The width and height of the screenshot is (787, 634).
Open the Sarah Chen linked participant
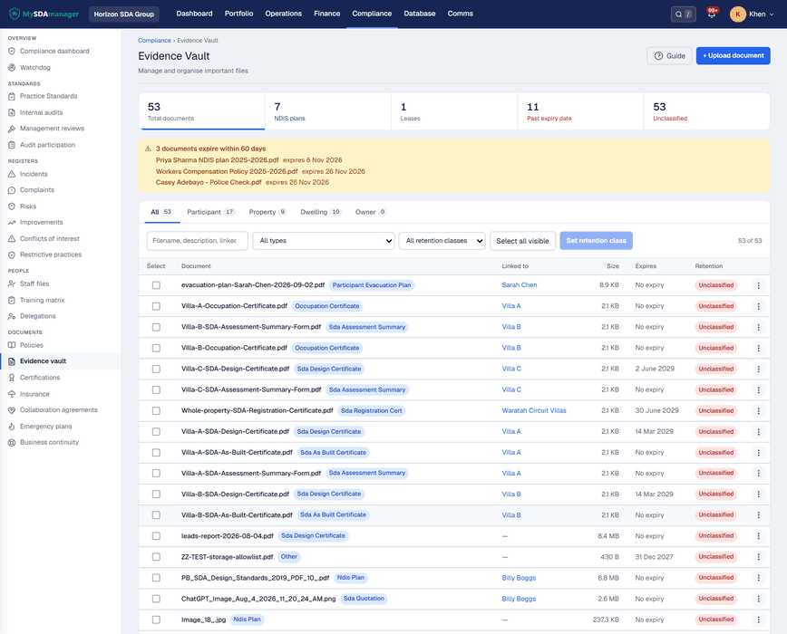[520, 285]
